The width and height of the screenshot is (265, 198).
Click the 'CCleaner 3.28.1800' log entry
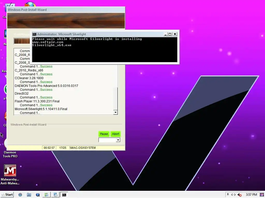point(29,78)
